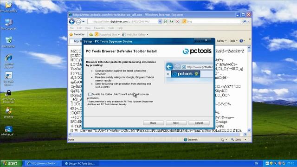Screen dimensions: 297x167
Task: Select the AV Security Essentials desktop icon
Action: 8,96
